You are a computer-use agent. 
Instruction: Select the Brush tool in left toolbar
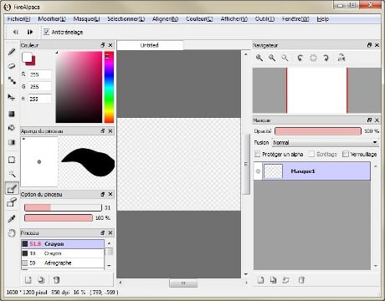pos(12,52)
